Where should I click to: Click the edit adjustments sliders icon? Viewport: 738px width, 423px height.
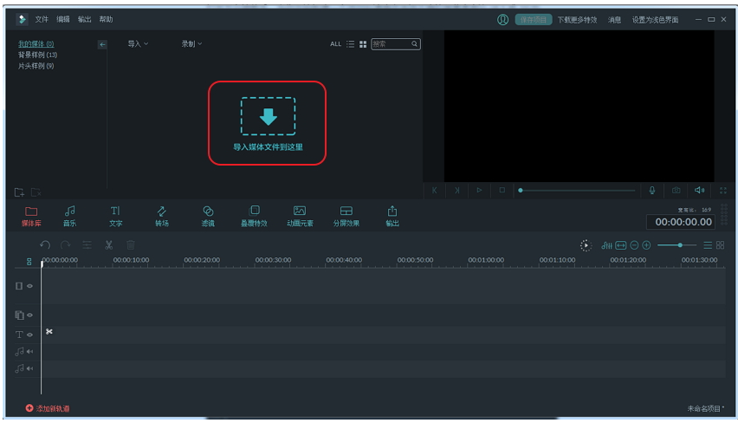[87, 244]
